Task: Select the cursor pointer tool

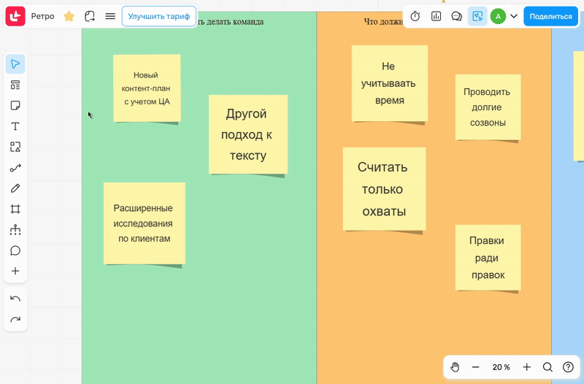Action: tap(15, 64)
